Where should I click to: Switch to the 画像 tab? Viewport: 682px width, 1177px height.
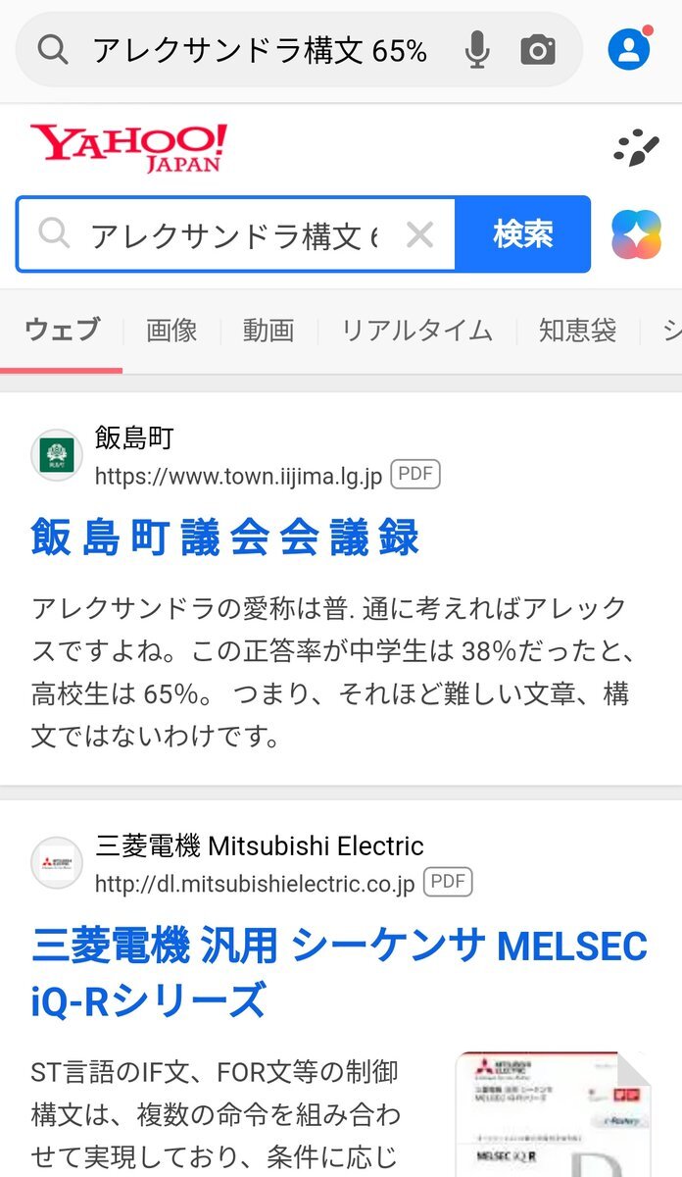point(171,331)
